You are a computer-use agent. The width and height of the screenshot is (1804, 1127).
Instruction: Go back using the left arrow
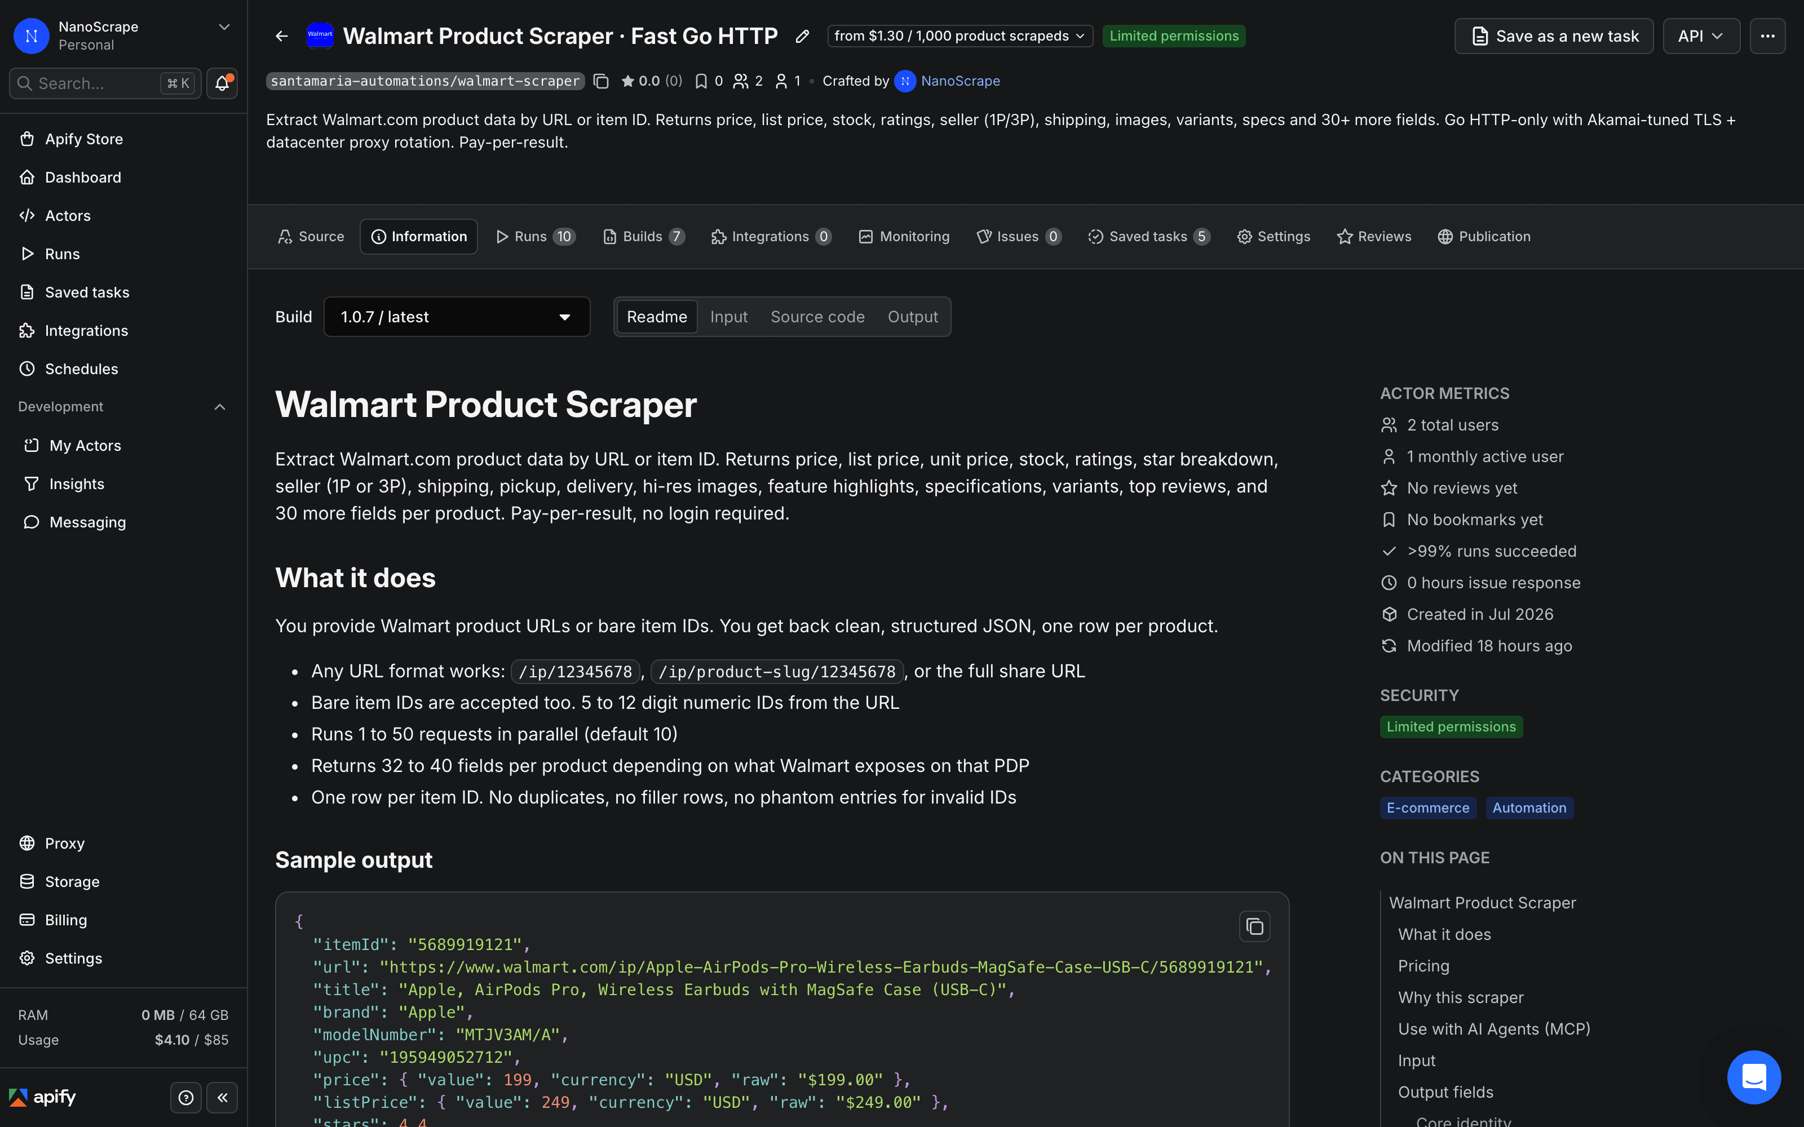coord(281,36)
